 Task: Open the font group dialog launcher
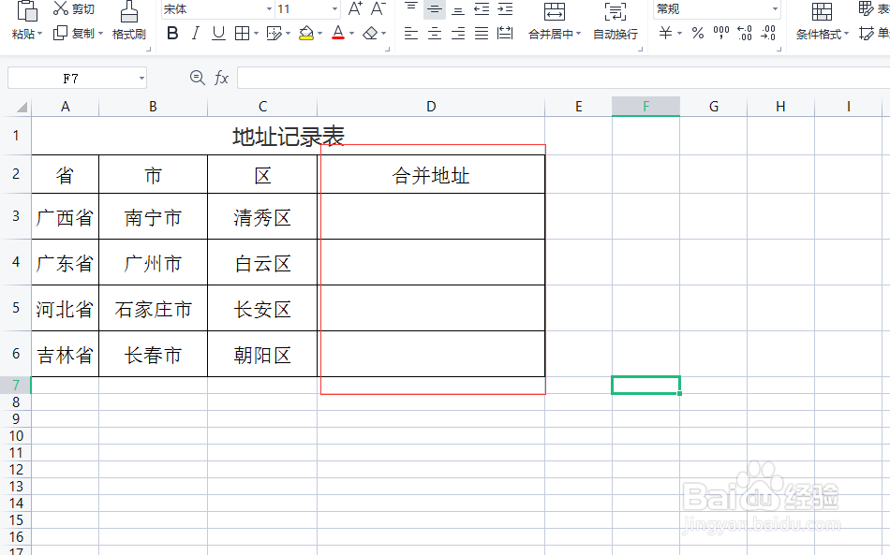coord(388,50)
